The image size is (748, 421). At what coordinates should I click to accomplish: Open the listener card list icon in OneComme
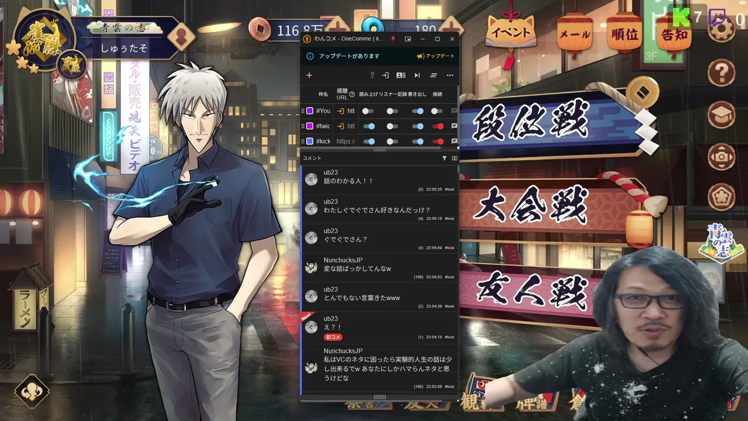tap(401, 75)
